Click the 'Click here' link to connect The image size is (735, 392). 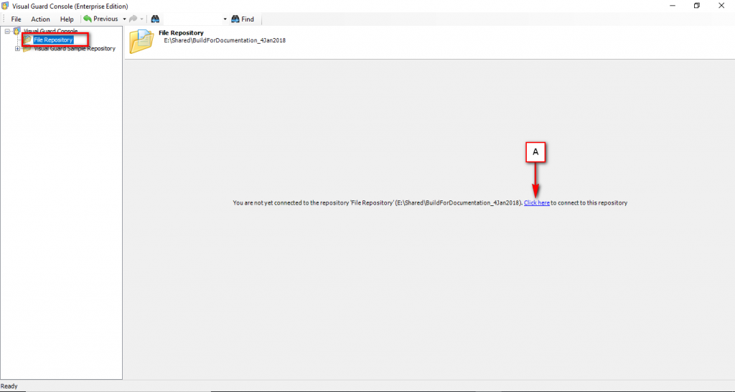coord(536,203)
